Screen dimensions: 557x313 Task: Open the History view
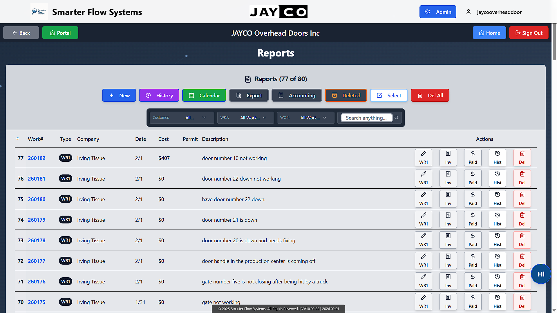[159, 95]
